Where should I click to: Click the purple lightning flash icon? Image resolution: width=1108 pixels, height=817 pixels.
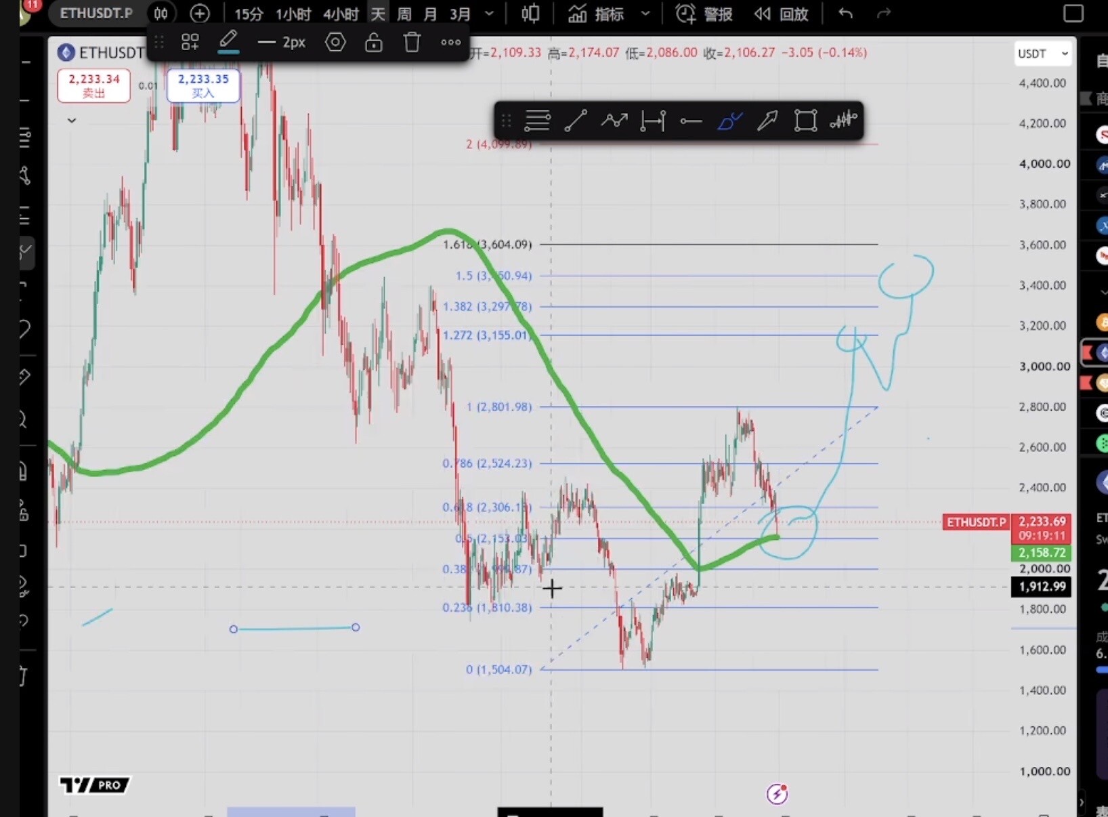tap(777, 793)
